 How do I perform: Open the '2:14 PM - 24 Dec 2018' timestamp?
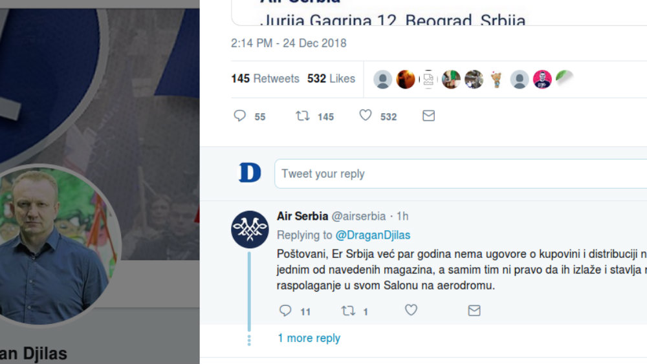click(289, 43)
